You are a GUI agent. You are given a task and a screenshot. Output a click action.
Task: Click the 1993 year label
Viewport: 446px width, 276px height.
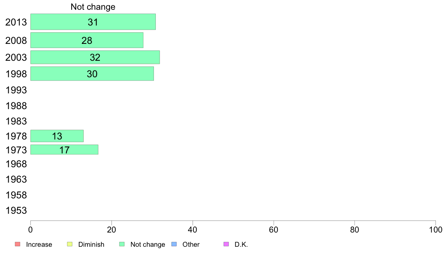16,90
